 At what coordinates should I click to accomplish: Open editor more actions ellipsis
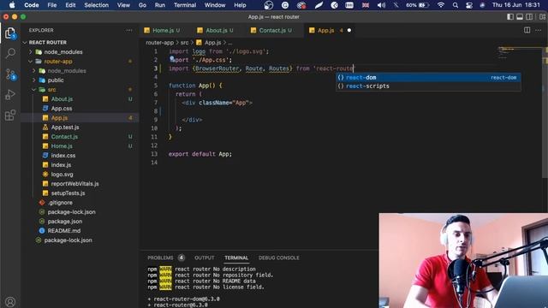pyautogui.click(x=539, y=31)
